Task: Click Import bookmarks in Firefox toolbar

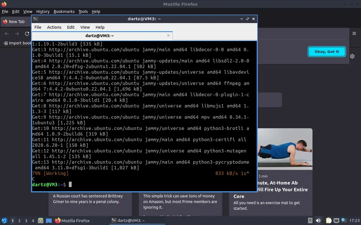Action: [17, 43]
